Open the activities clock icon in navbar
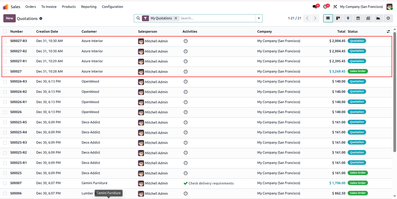397x199 pixels. click(325, 7)
